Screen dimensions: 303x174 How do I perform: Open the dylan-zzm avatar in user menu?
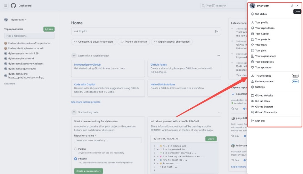[x=253, y=6]
